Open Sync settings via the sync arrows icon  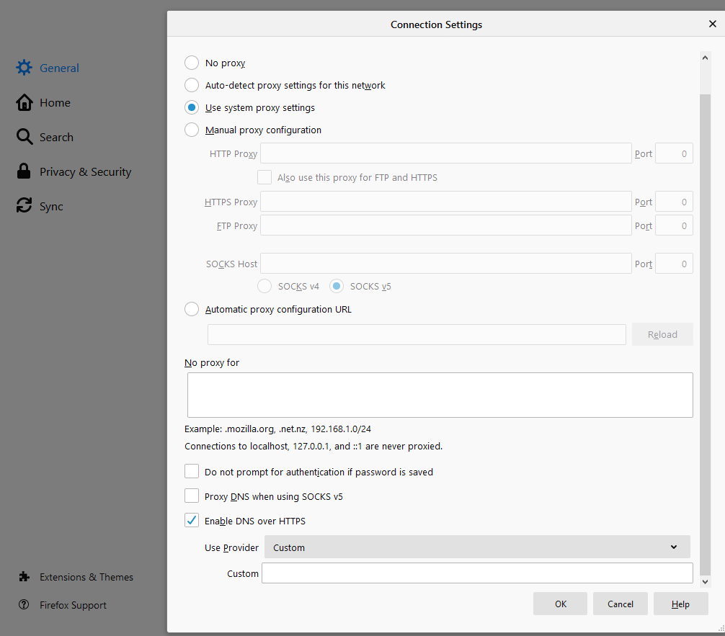click(24, 206)
